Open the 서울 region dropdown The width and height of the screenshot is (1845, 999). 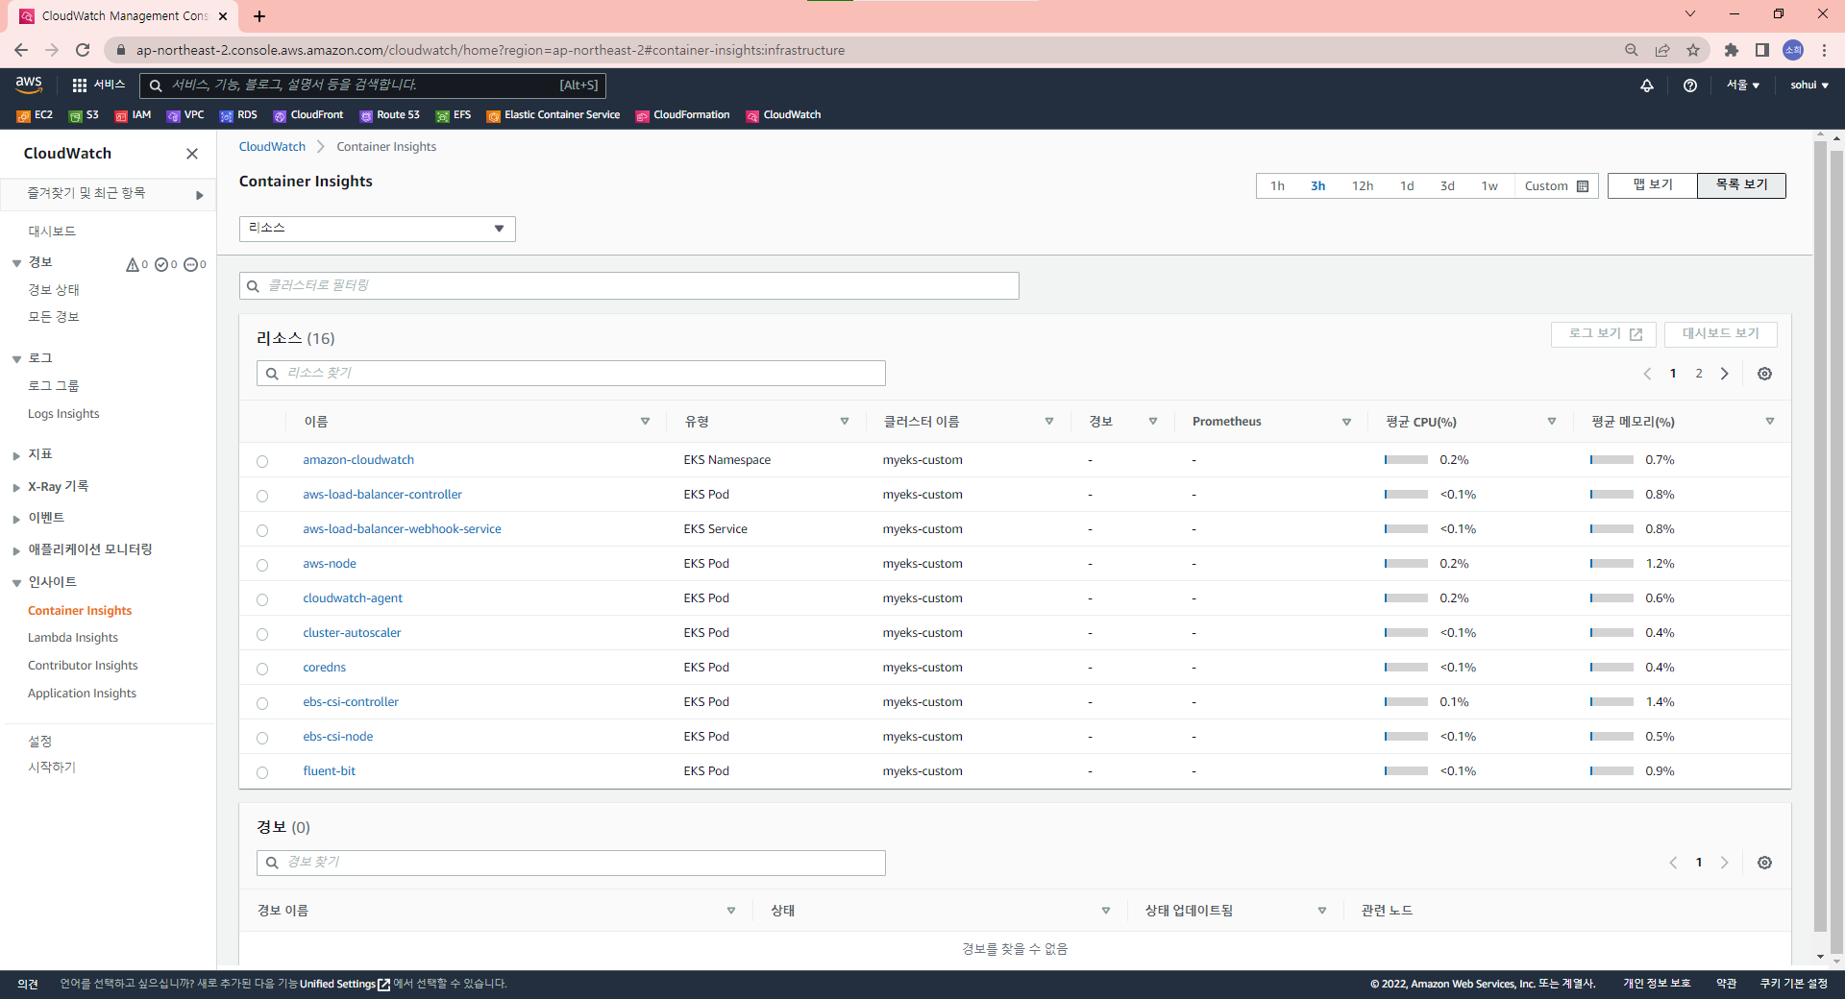pos(1742,85)
